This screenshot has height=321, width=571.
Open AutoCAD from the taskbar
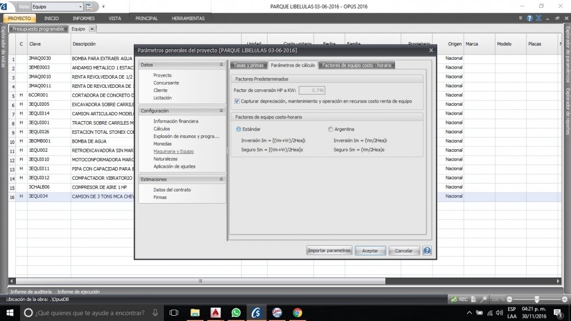(215, 313)
